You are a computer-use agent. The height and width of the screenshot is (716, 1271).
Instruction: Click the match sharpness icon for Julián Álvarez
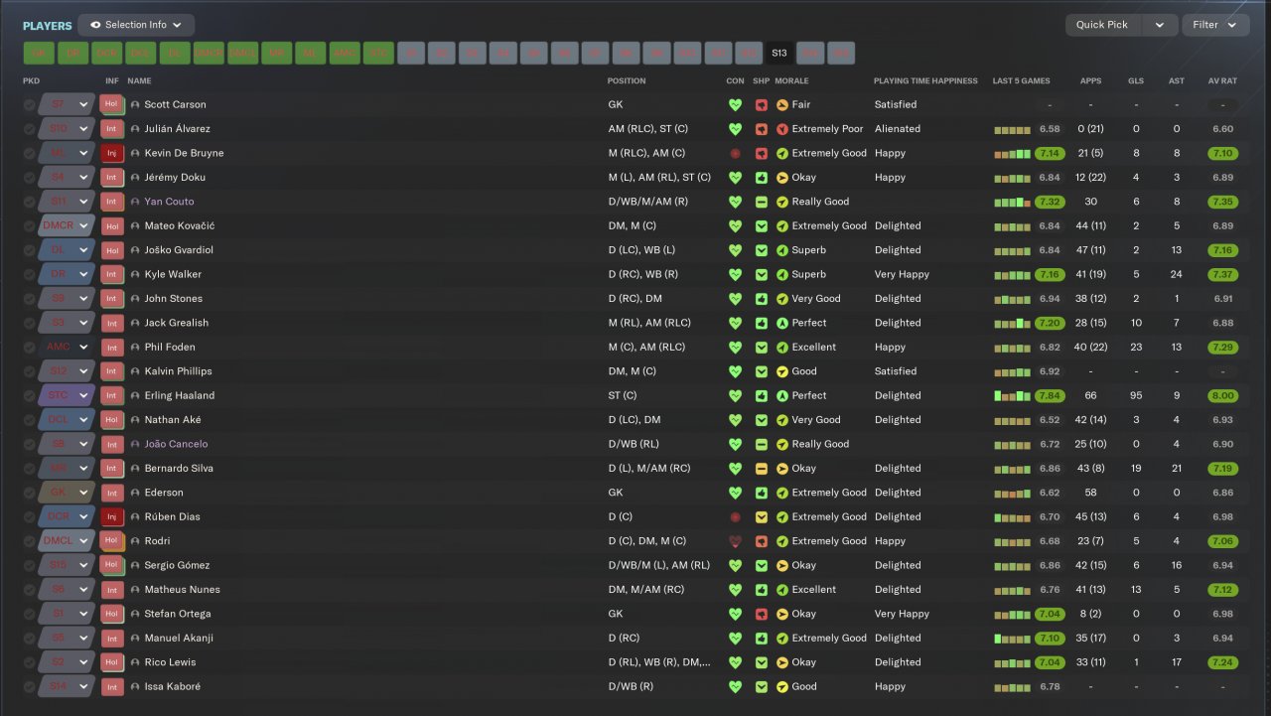point(762,129)
